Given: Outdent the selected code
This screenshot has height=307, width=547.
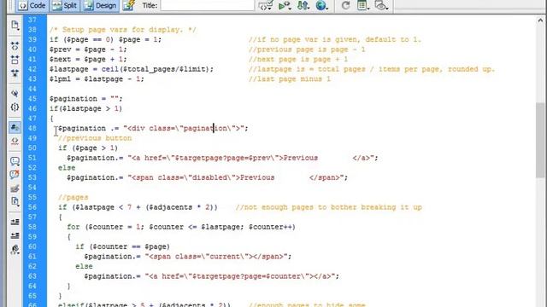Looking at the screenshot, I should 15,235.
